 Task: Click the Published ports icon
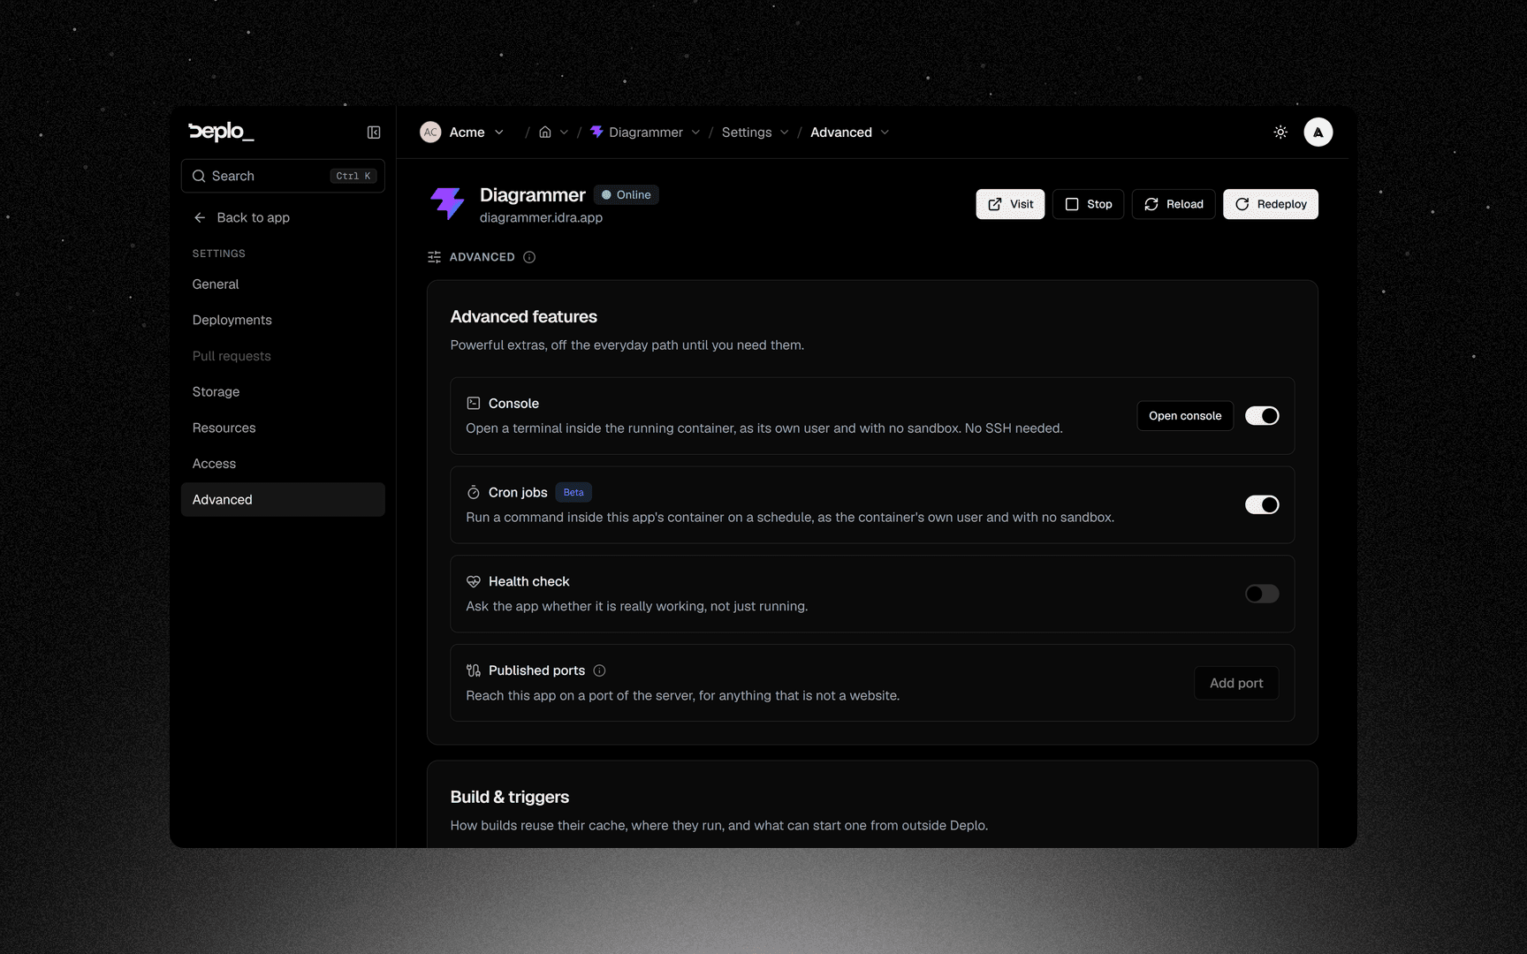474,670
